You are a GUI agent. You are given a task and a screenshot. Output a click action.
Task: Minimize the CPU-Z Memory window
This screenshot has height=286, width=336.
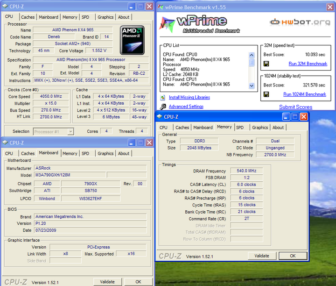(286, 117)
